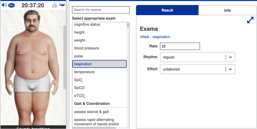The image size is (257, 129).
Task: Mute the sound speaker icon
Action: [4, 5]
